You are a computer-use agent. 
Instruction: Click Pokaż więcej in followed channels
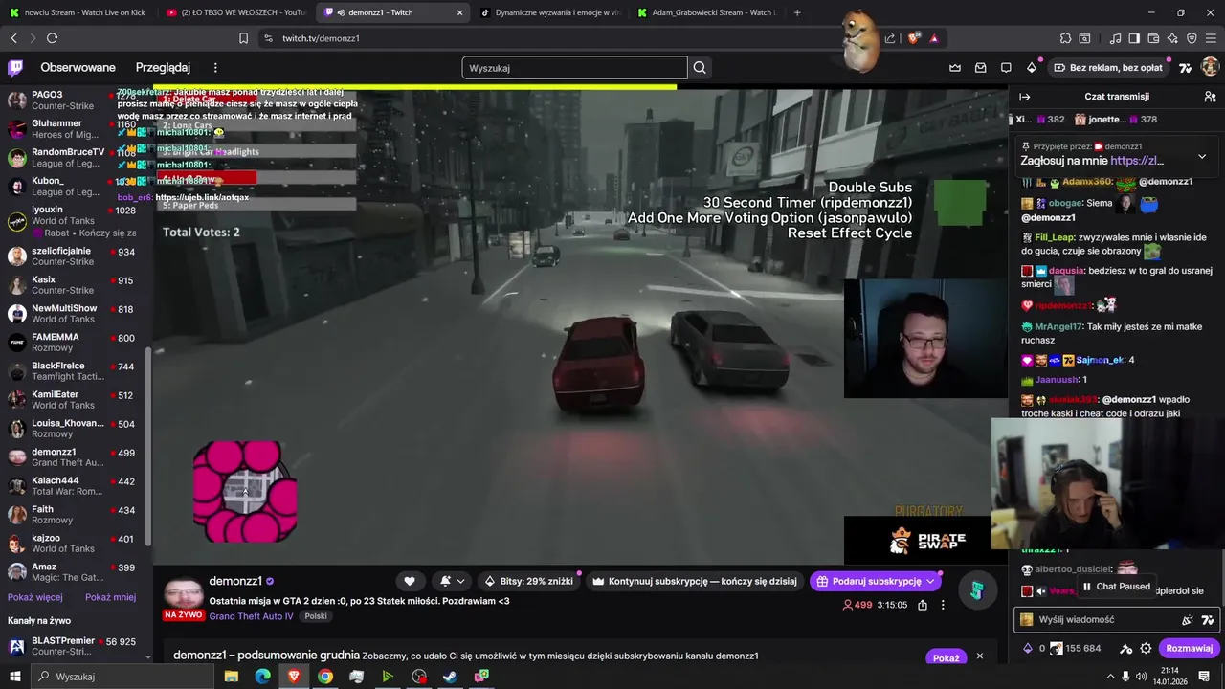tap(35, 597)
